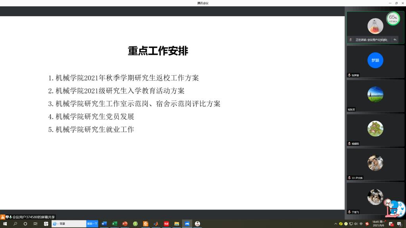Click the reply arrow beside the speaking user label
Image resolution: width=406 pixels, height=228 pixels.
(x=395, y=40)
